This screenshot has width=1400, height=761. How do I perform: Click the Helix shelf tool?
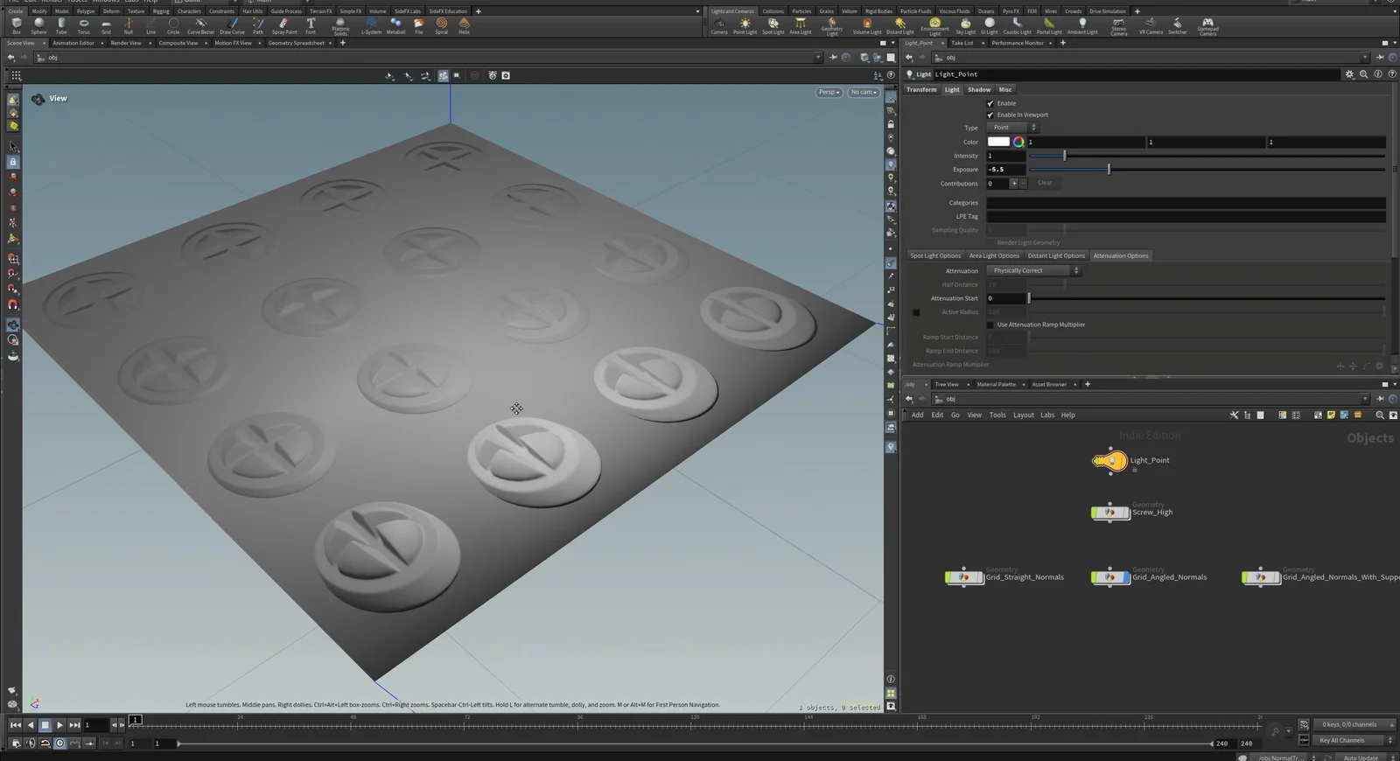[x=464, y=26]
